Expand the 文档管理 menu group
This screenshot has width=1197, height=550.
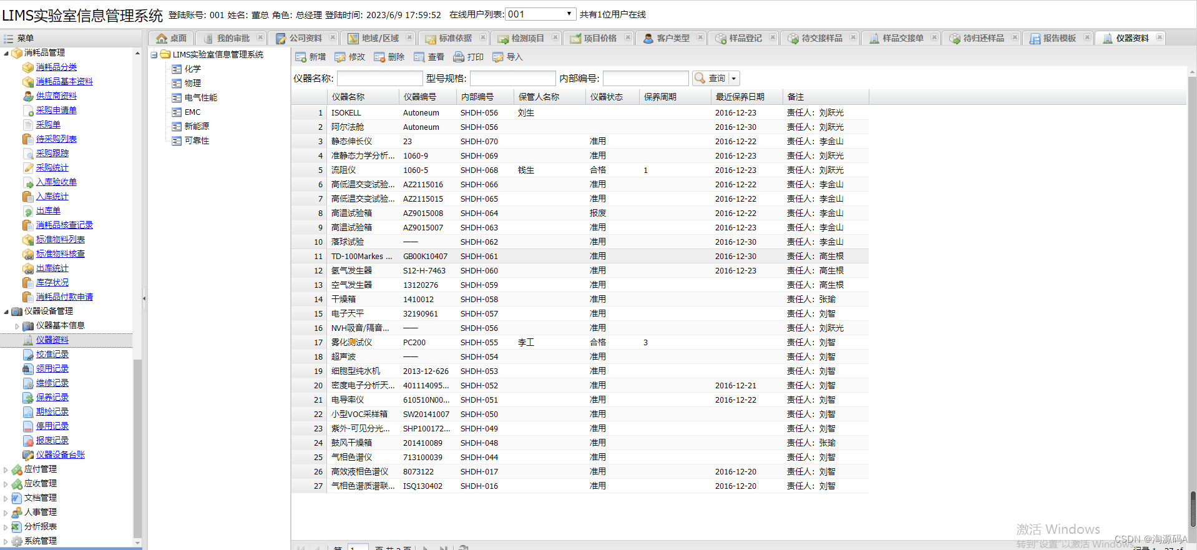(x=6, y=498)
